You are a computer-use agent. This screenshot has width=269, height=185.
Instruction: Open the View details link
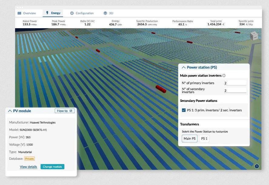pyautogui.click(x=28, y=167)
